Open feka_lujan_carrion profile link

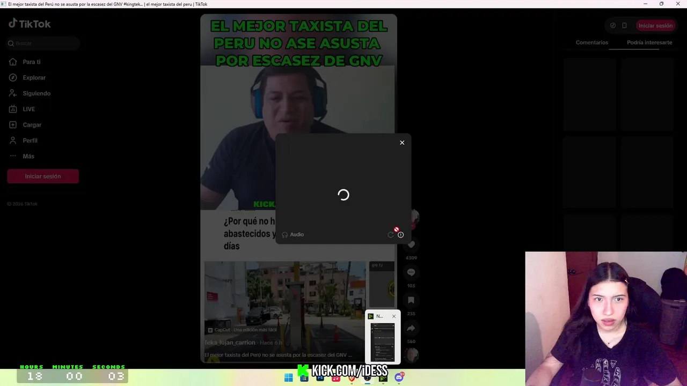230,343
